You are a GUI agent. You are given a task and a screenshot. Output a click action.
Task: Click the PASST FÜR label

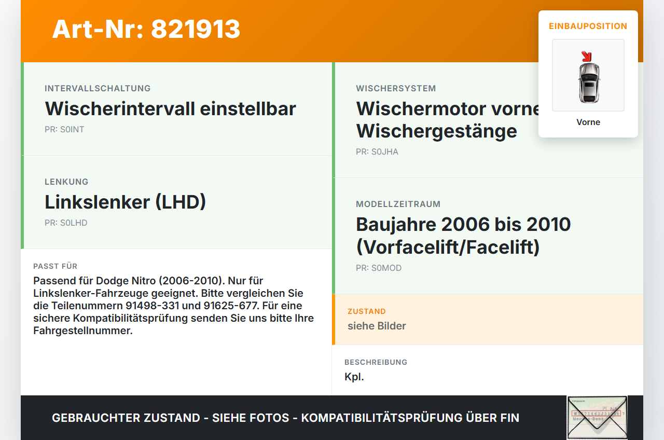[x=56, y=266]
